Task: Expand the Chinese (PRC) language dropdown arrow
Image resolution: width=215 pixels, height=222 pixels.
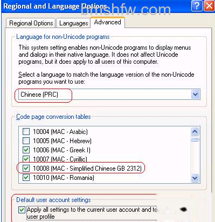Action: [x=195, y=95]
